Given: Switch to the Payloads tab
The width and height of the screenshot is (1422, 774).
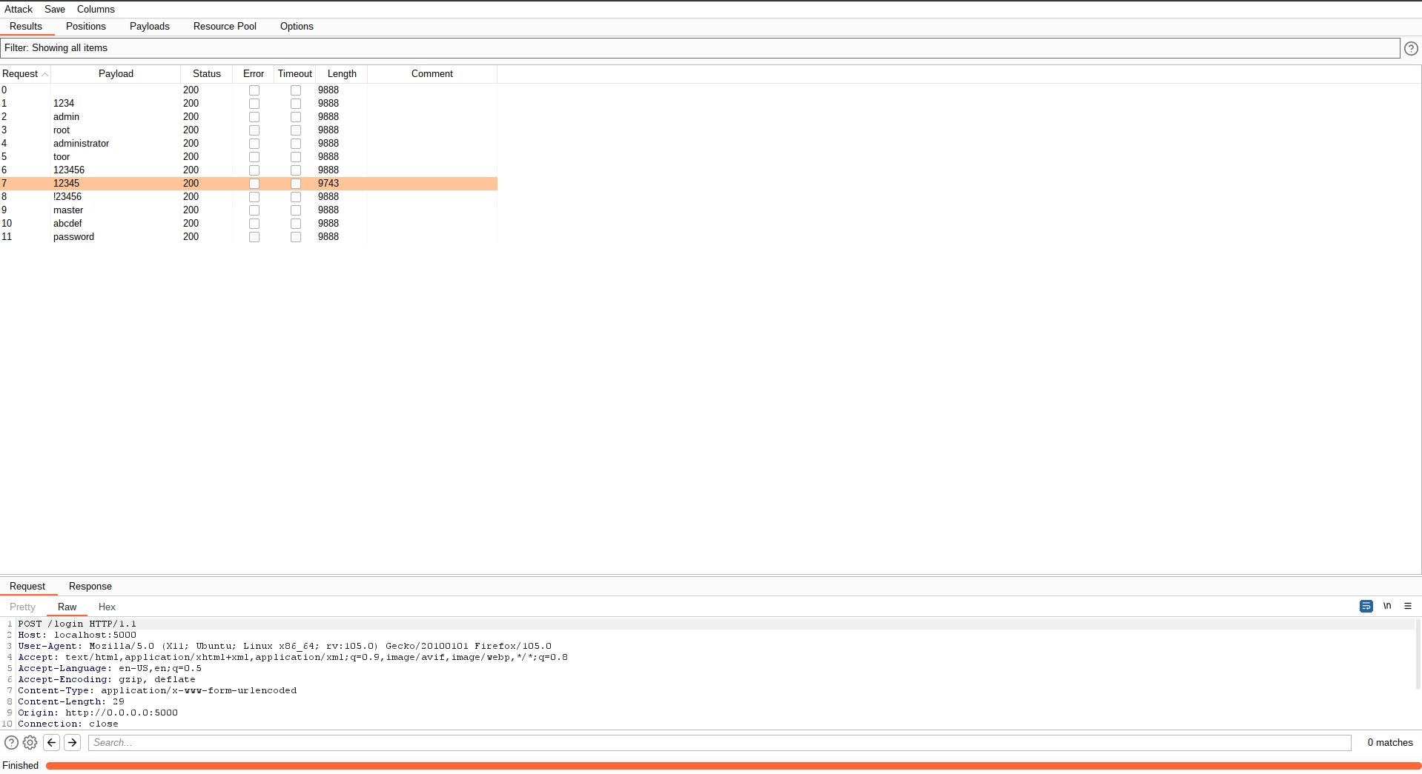Looking at the screenshot, I should (149, 27).
